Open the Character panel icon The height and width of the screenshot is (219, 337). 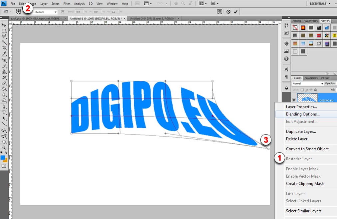pos(286,69)
